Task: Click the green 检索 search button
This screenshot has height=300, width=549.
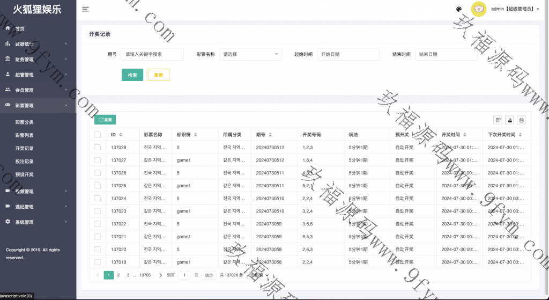Action: (132, 75)
